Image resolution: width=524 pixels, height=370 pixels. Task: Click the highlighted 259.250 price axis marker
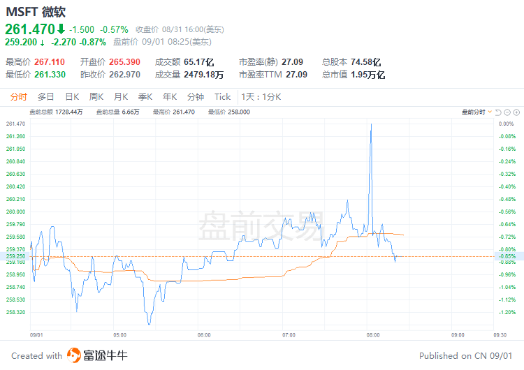click(x=15, y=256)
